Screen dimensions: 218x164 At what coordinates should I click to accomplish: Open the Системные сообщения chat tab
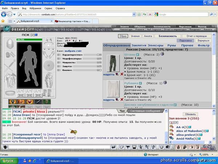(145, 111)
